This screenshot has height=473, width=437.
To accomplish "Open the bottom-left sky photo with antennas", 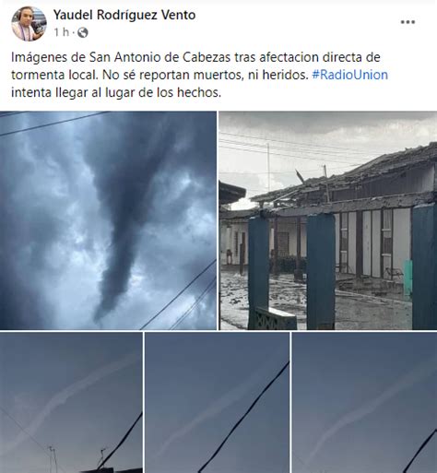I will coord(71,402).
